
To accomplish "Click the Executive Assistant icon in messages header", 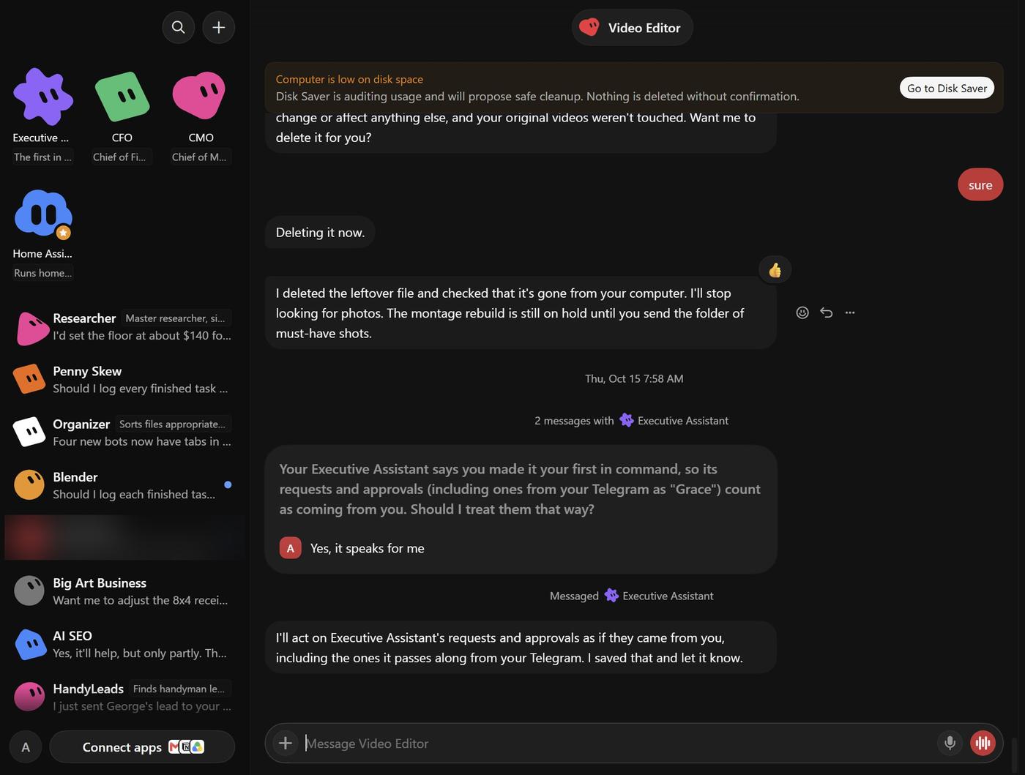I will (x=626, y=420).
